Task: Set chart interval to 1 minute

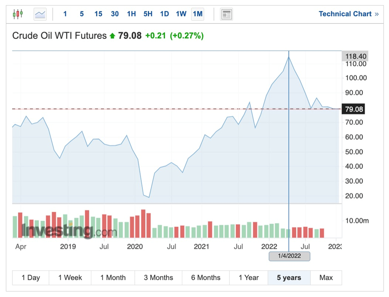Action: [65, 14]
